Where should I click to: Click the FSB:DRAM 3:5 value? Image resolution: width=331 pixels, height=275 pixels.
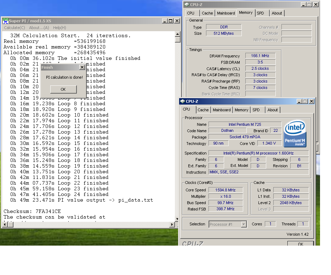point(260,62)
